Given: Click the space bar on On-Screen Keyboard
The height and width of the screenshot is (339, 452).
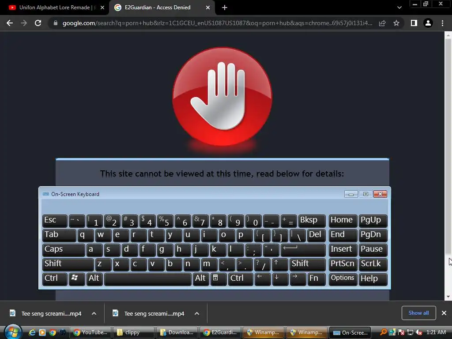Looking at the screenshot, I should 147,279.
